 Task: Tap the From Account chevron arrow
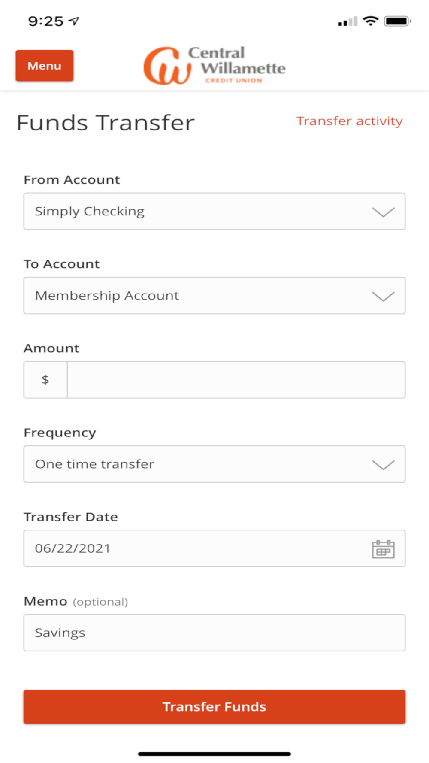pyautogui.click(x=383, y=212)
